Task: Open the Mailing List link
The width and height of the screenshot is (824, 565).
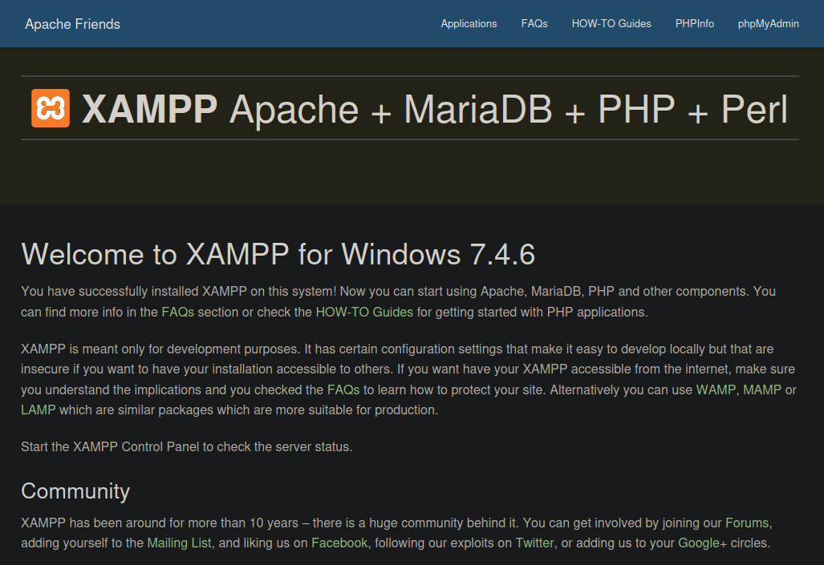Action: point(180,543)
